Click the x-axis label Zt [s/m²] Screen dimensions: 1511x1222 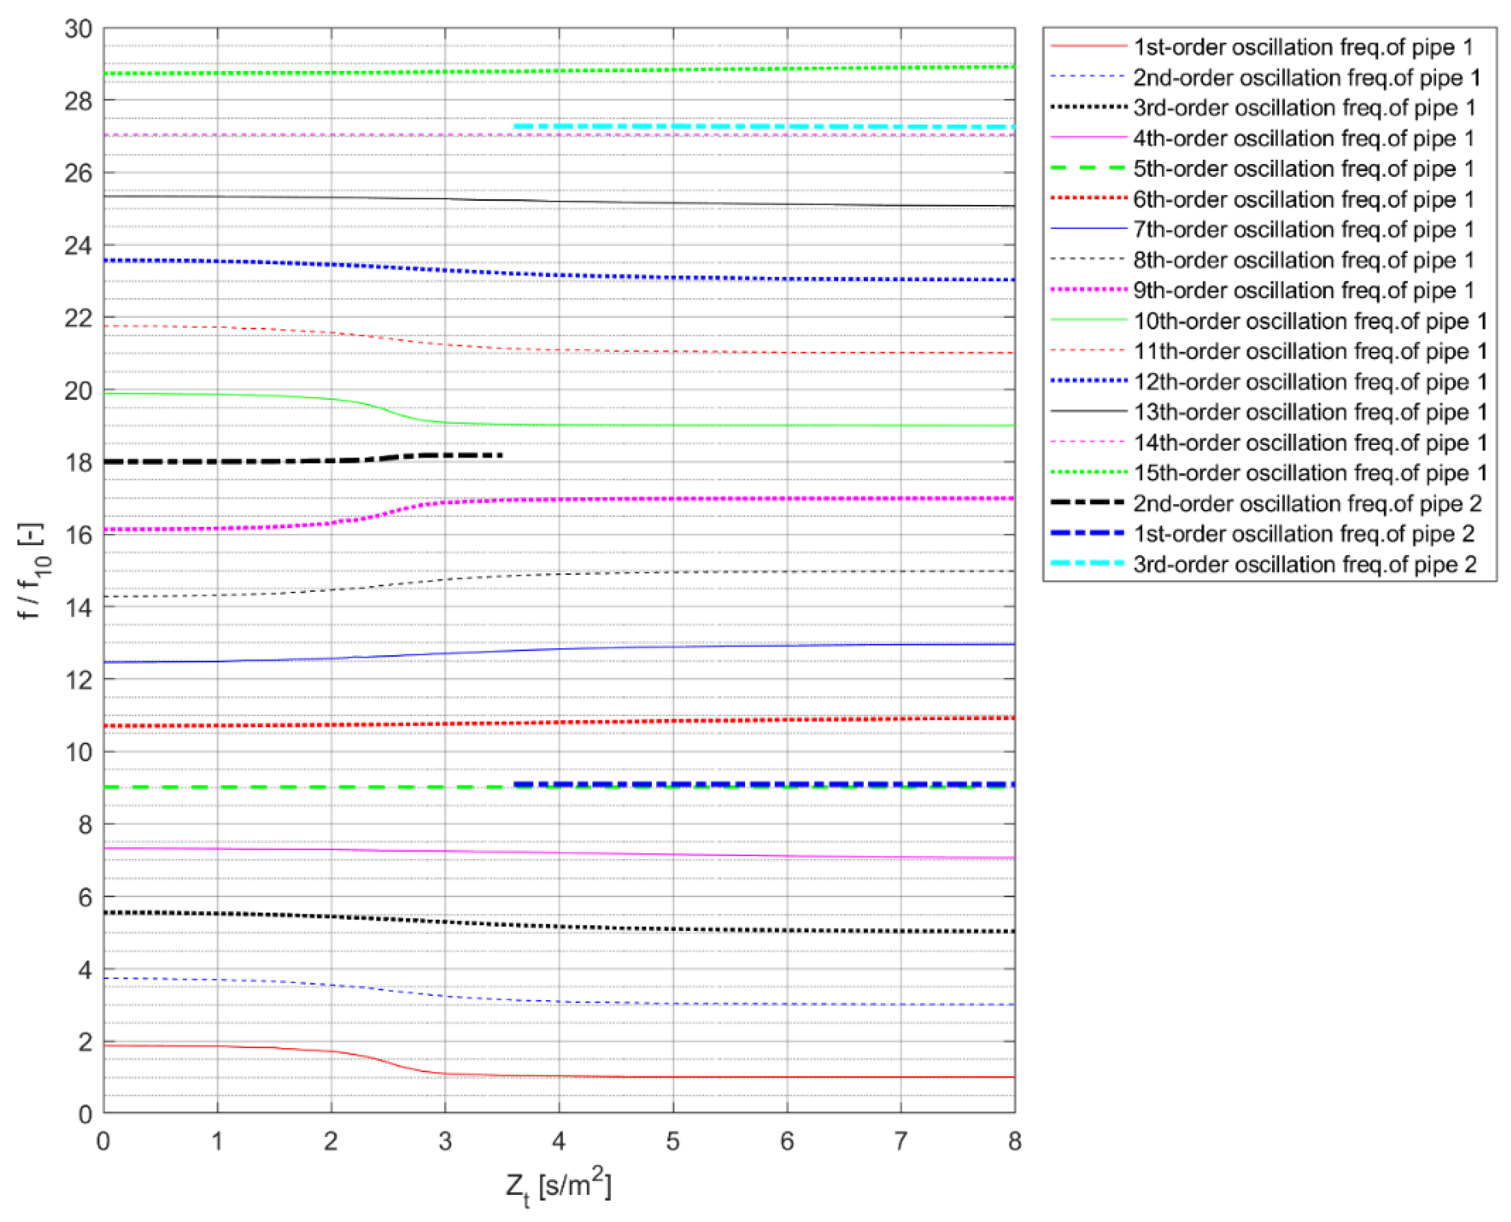tap(558, 1187)
